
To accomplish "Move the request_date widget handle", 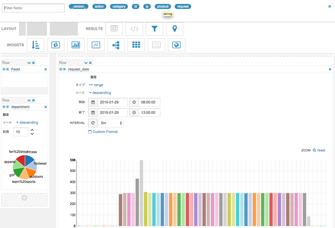I will (61, 69).
